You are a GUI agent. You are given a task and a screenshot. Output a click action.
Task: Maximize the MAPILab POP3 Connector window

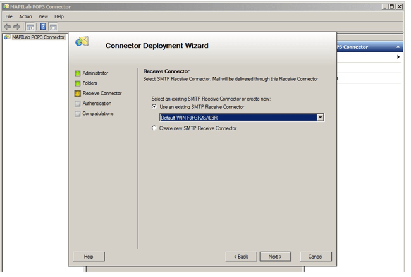point(392,6)
